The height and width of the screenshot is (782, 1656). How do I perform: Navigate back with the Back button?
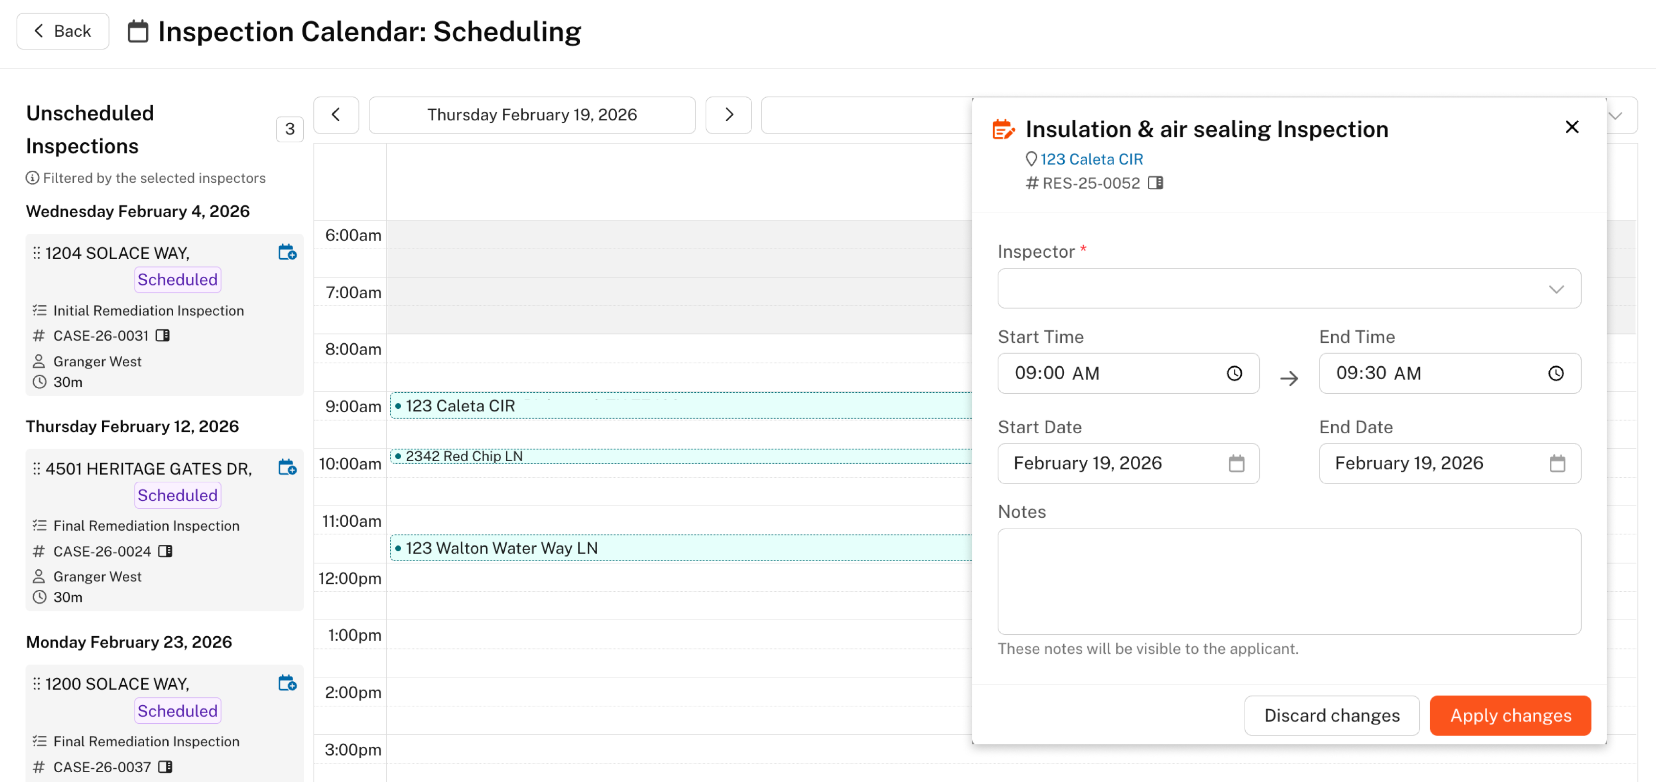coord(63,30)
